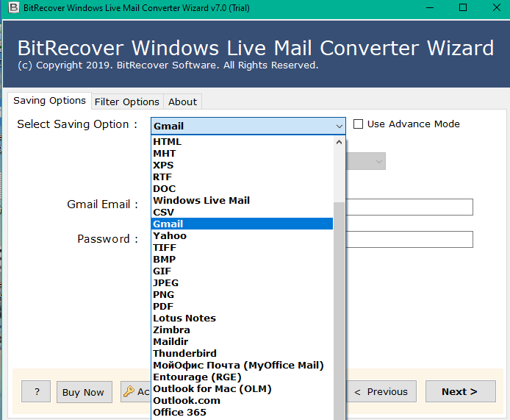This screenshot has width=510, height=420.
Task: Click the question mark help button
Action: (36, 392)
